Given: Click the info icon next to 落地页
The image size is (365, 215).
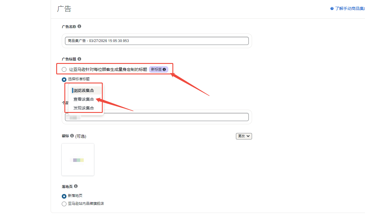Looking at the screenshot, I should (76, 186).
